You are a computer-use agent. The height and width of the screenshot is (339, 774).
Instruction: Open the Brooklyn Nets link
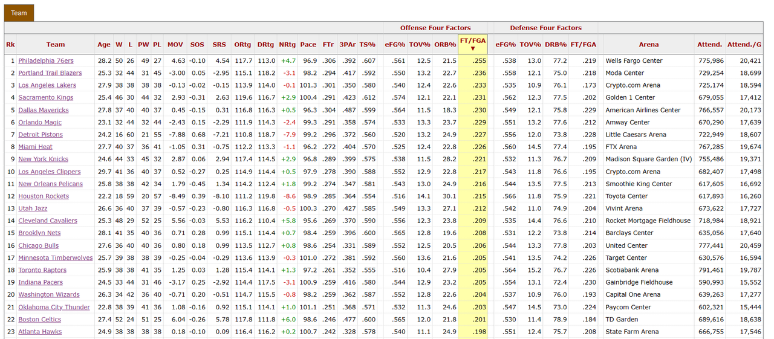[x=39, y=233]
